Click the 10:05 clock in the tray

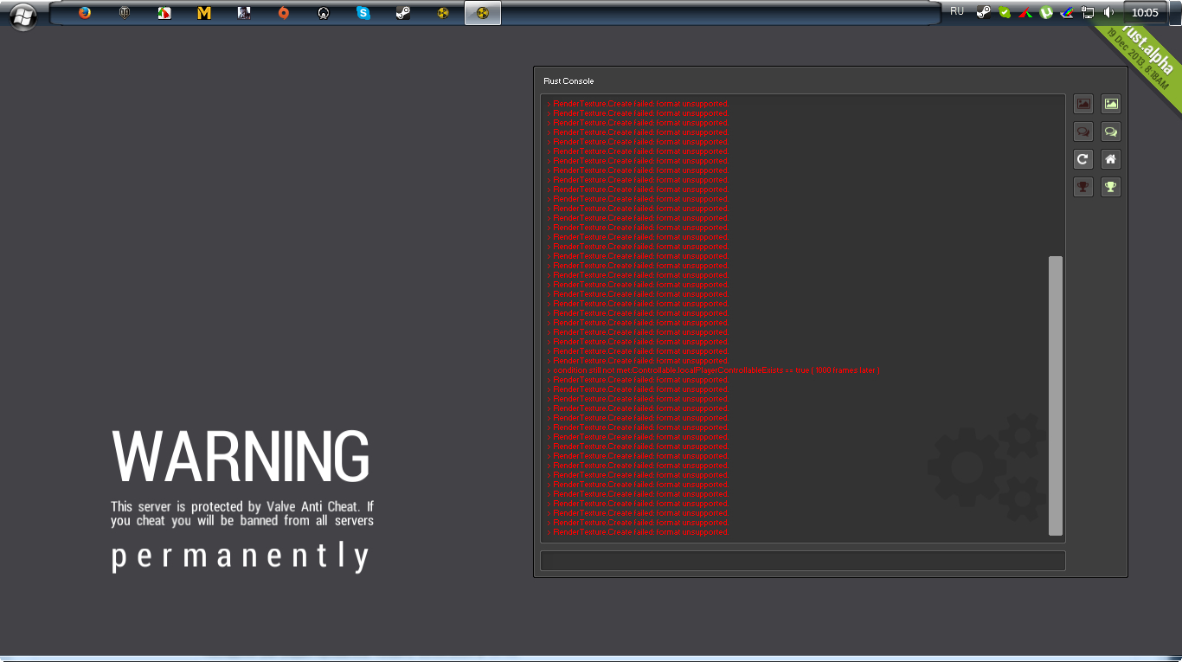(x=1145, y=13)
